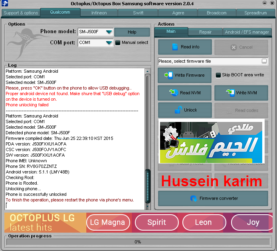The height and width of the screenshot is (251, 277).
Task: Switch to Support & options tab
Action: [x=21, y=13]
